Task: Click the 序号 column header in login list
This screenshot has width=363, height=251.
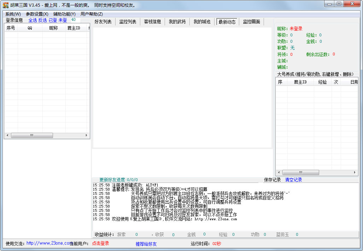Action: (x=11, y=28)
